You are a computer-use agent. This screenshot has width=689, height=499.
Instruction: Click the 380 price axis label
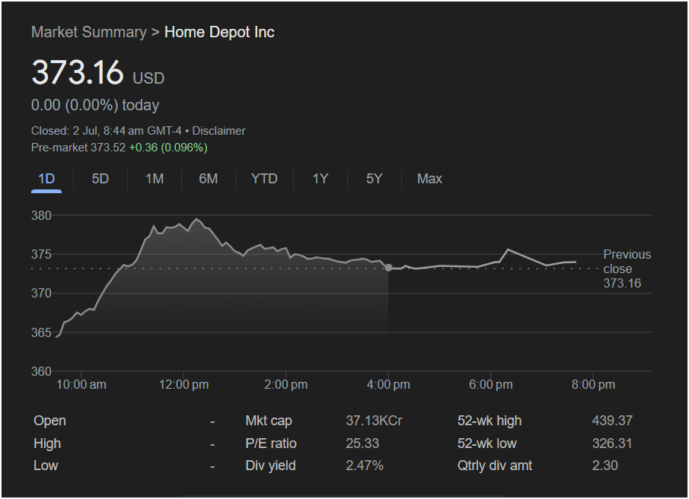[41, 215]
